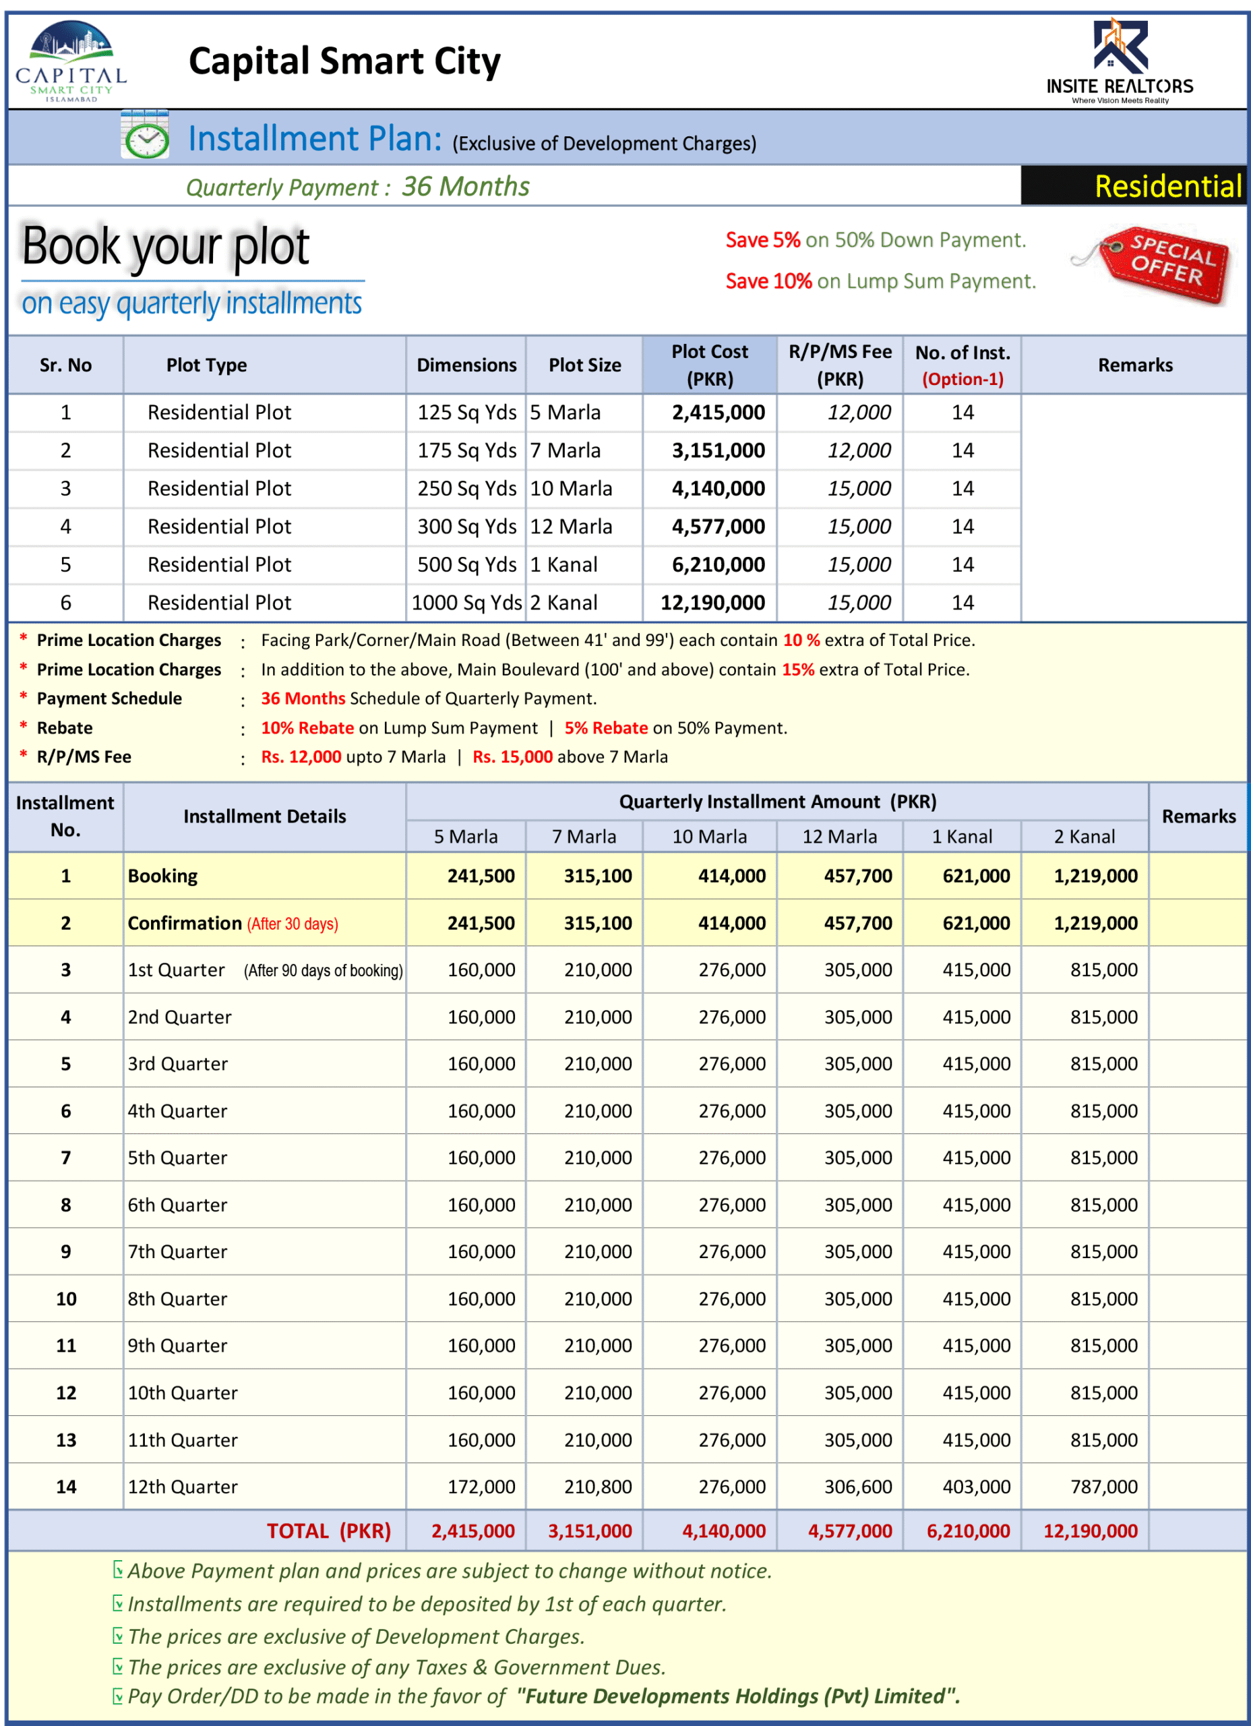Click the Capital Smart City logo
This screenshot has height=1726, width=1251.
pyautogui.click(x=71, y=61)
